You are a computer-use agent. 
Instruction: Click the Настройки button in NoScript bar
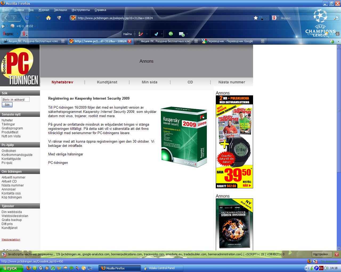point(322,254)
